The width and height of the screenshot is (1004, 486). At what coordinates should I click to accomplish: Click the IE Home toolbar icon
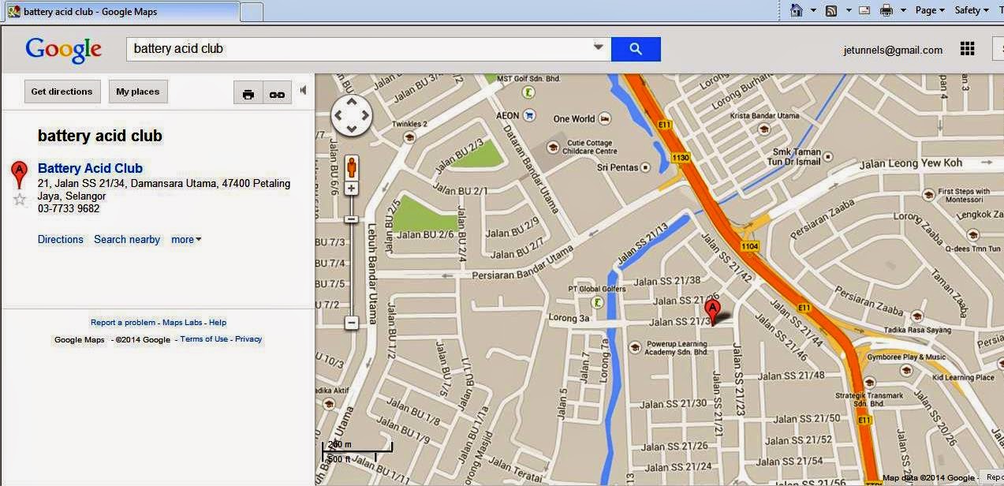(797, 10)
